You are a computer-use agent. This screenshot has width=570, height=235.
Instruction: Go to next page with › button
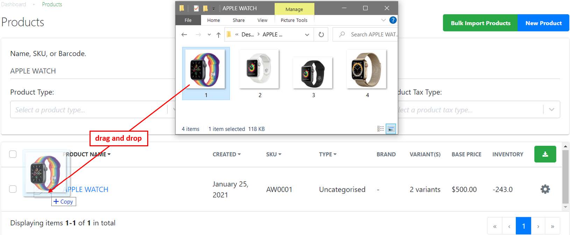(538, 226)
